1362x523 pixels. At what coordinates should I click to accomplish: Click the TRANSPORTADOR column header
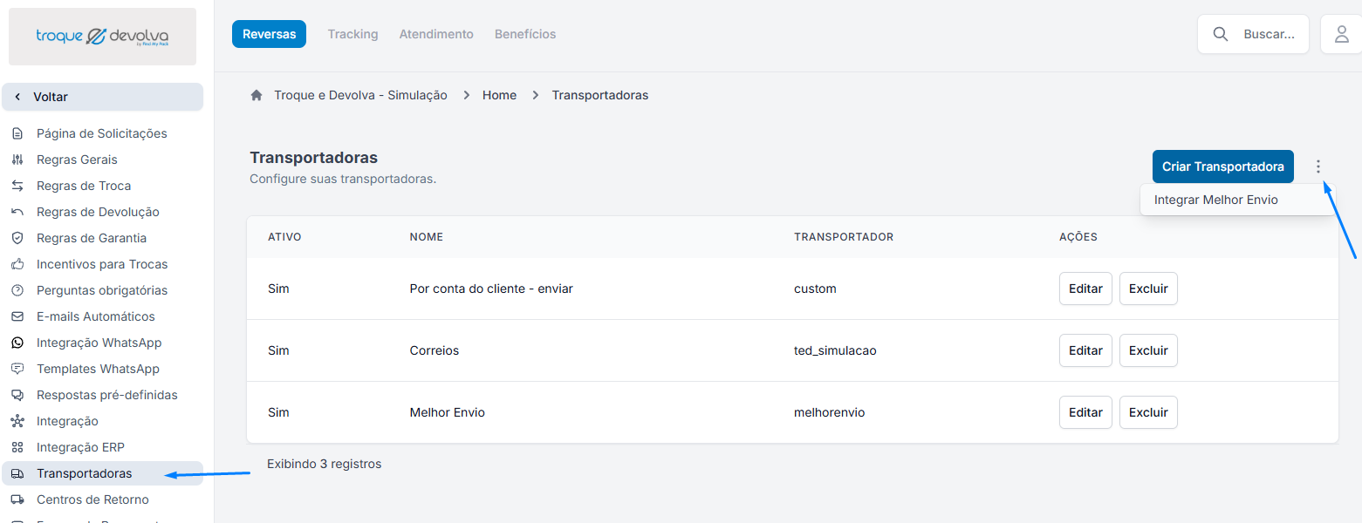(x=844, y=237)
